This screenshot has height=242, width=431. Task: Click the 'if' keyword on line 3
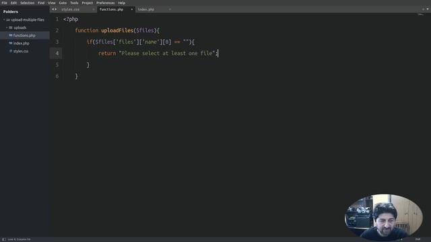click(x=90, y=42)
